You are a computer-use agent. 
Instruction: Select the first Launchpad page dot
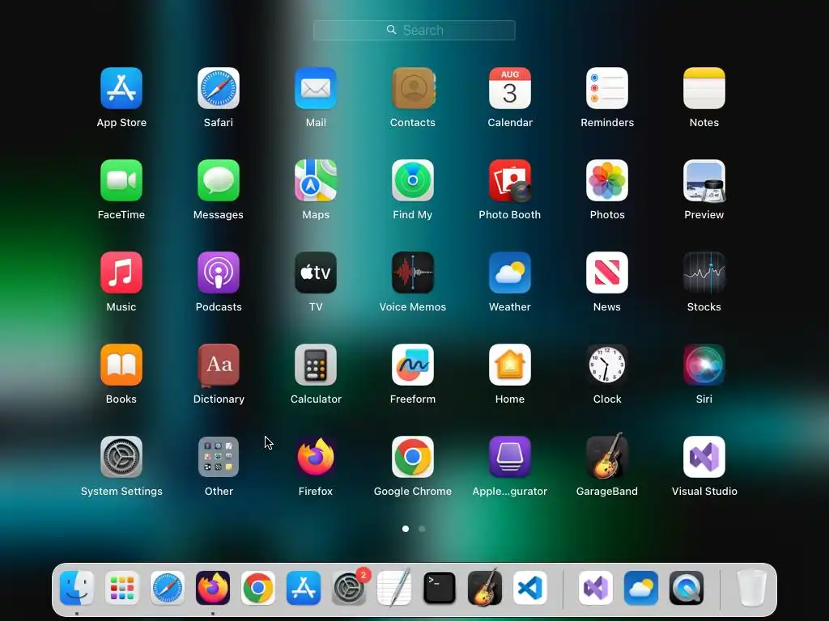click(x=406, y=529)
